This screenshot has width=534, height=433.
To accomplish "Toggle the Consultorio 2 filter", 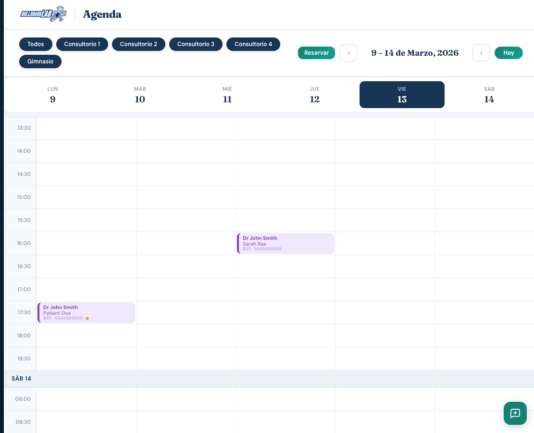I will coord(138,44).
